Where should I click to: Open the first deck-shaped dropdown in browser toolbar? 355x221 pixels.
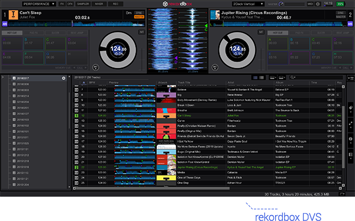pyautogui.click(x=272, y=78)
